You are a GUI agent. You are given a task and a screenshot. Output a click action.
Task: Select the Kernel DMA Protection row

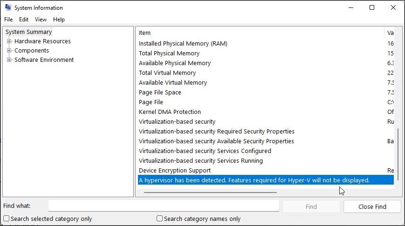click(x=170, y=112)
